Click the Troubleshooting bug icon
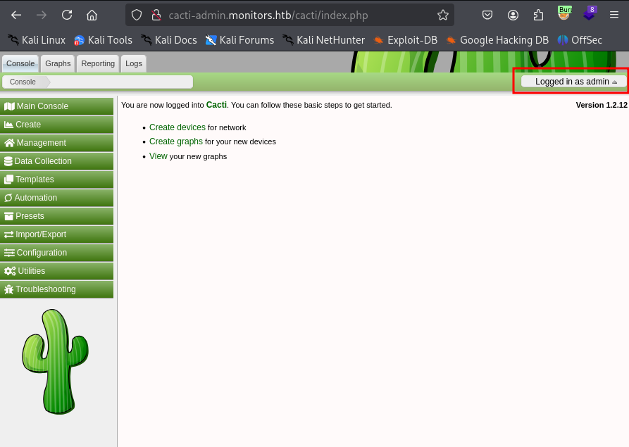Image resolution: width=629 pixels, height=447 pixels. click(9, 289)
